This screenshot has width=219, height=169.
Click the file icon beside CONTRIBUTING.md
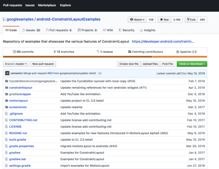(x=6, y=120)
